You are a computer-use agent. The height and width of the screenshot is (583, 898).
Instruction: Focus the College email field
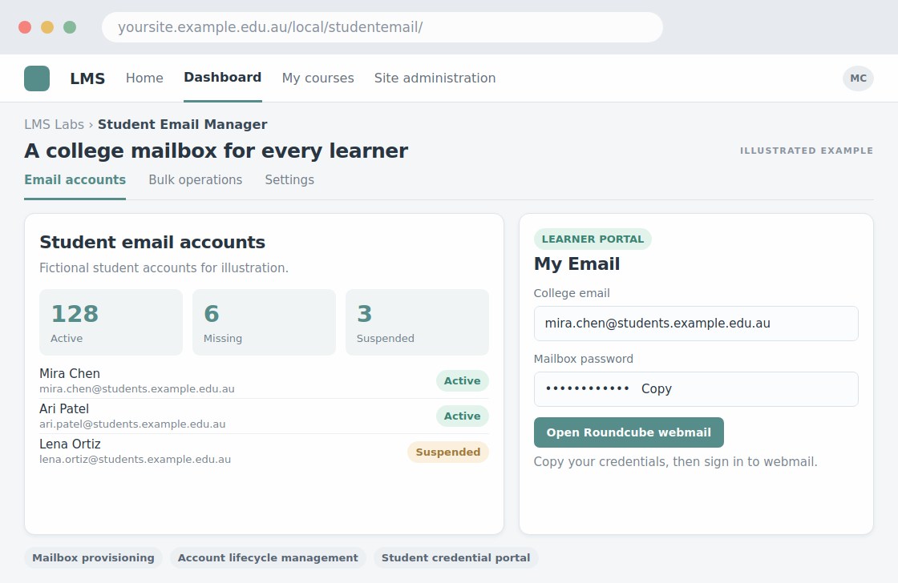tap(696, 324)
